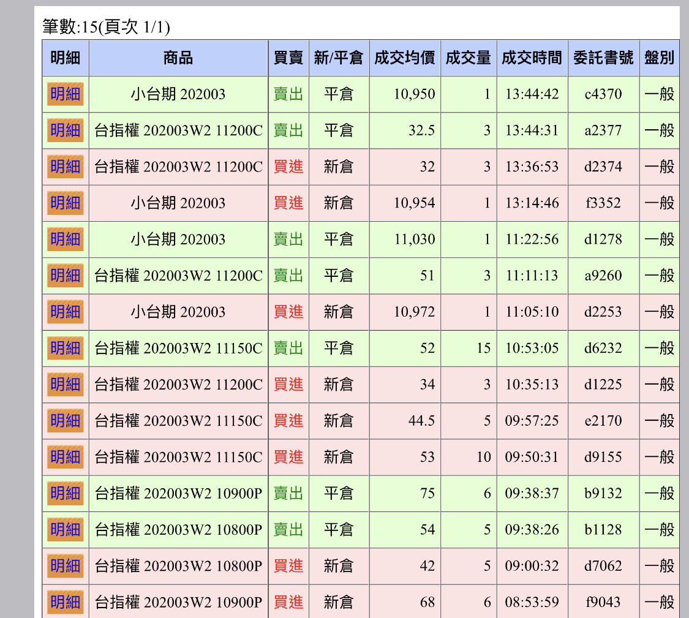Click the 買賣 column header
This screenshot has height=618, width=689.
click(x=288, y=58)
